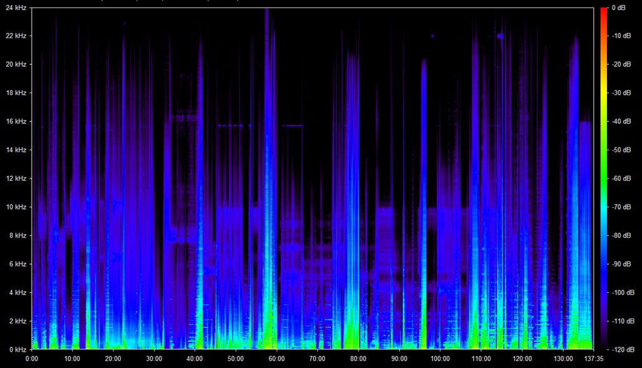
Task: Click the dB color scale gradient bar
Action: [604, 178]
